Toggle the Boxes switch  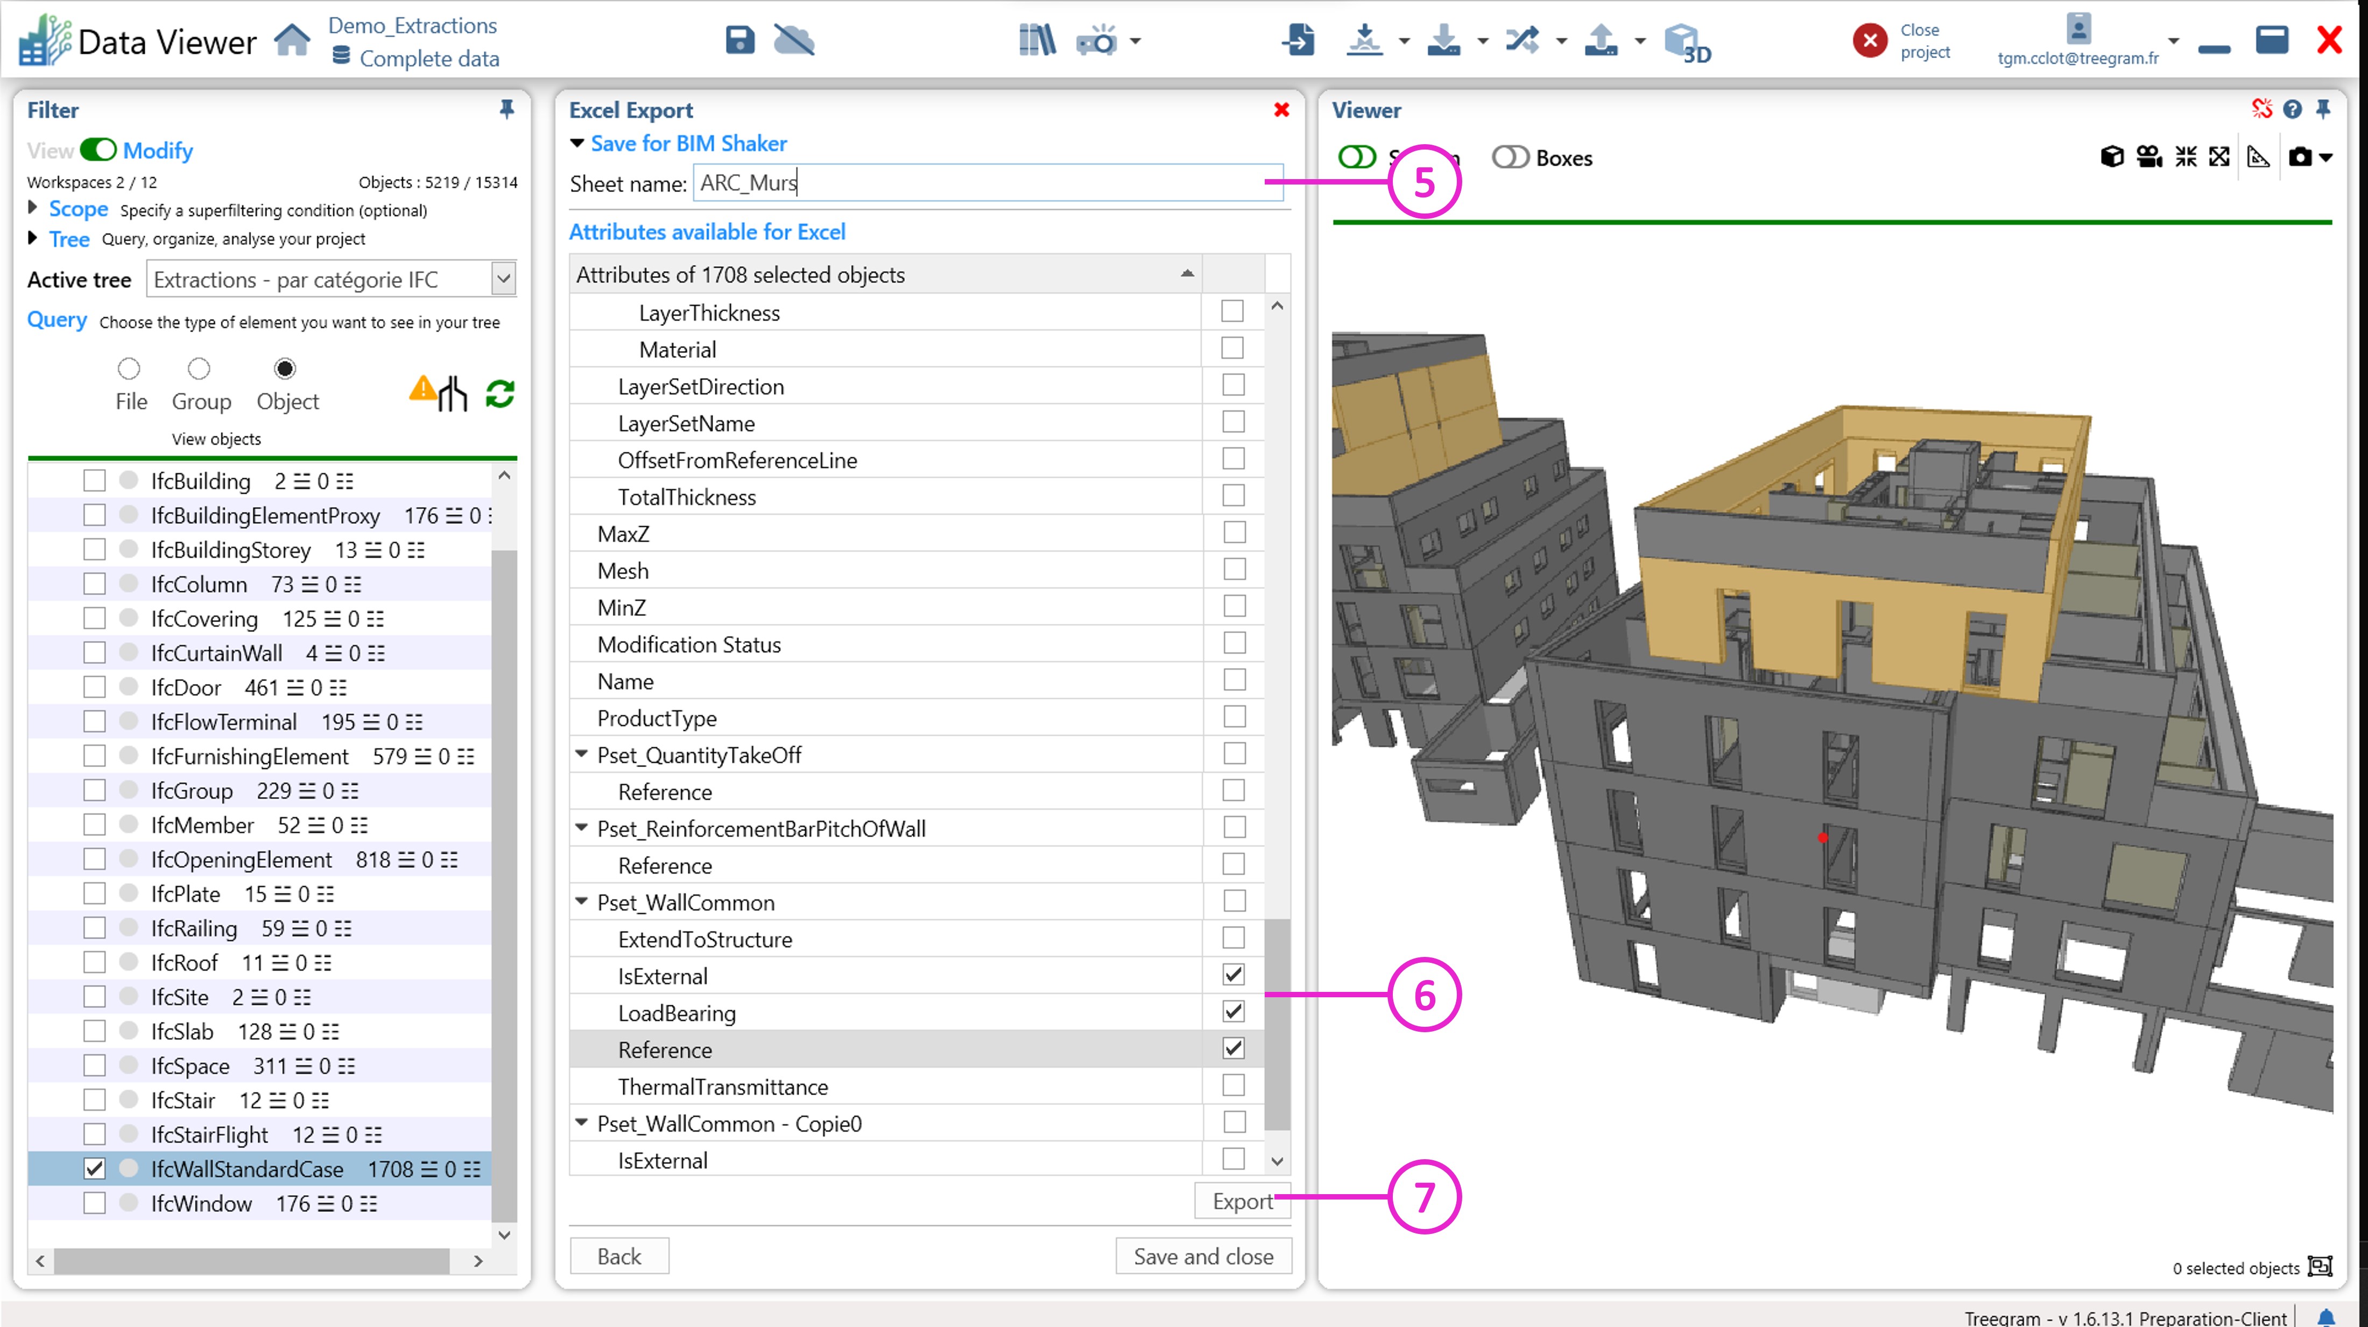tap(1510, 157)
